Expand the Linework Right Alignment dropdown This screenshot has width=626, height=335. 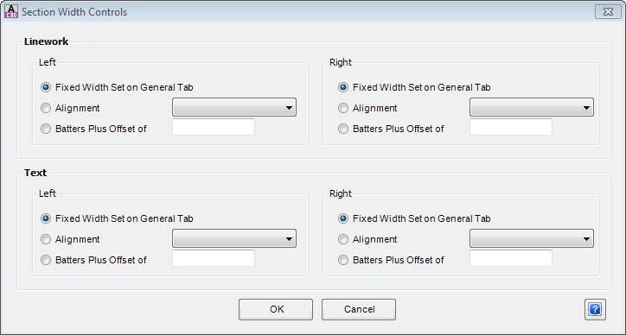[532, 107]
